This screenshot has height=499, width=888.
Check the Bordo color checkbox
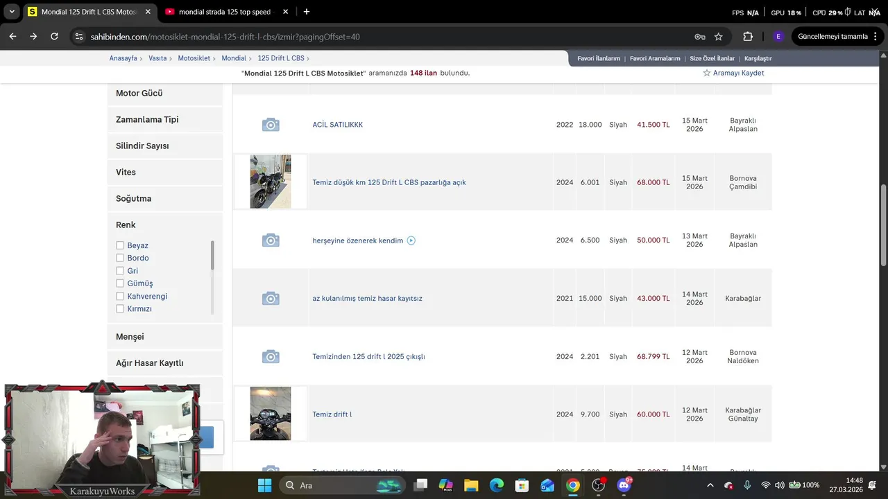click(x=120, y=258)
